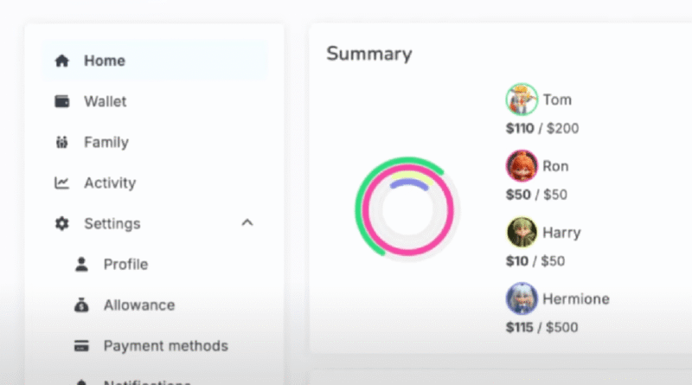692x385 pixels.
Task: Click Ron's avatar picture
Action: tap(522, 166)
